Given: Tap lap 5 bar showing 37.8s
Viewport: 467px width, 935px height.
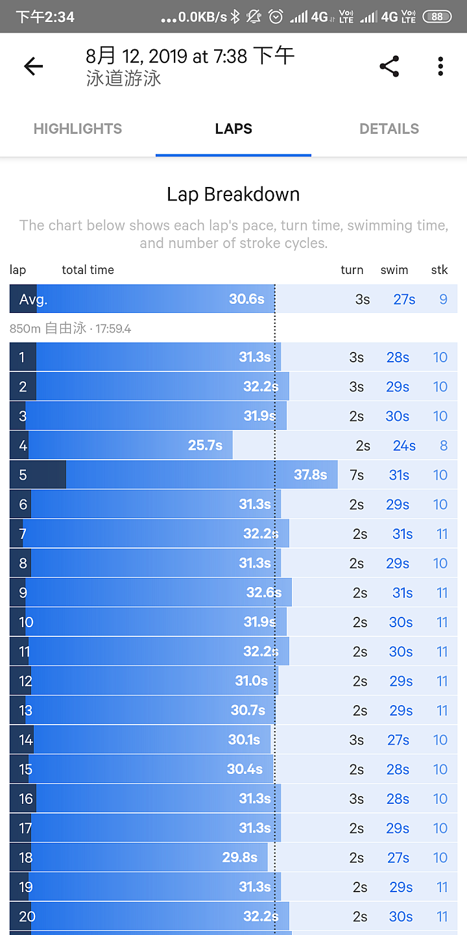Looking at the screenshot, I should point(174,475).
